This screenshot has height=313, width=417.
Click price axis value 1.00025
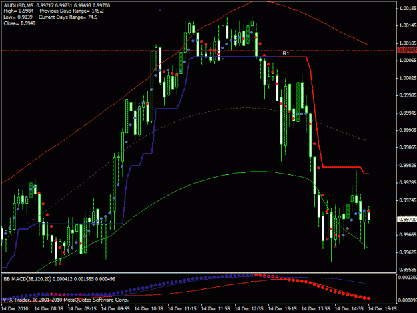[408, 78]
